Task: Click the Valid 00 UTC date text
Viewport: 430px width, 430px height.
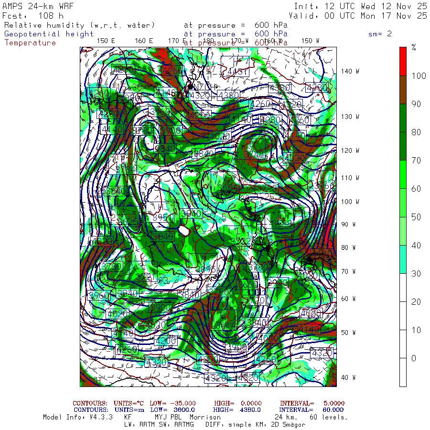Action: click(358, 16)
